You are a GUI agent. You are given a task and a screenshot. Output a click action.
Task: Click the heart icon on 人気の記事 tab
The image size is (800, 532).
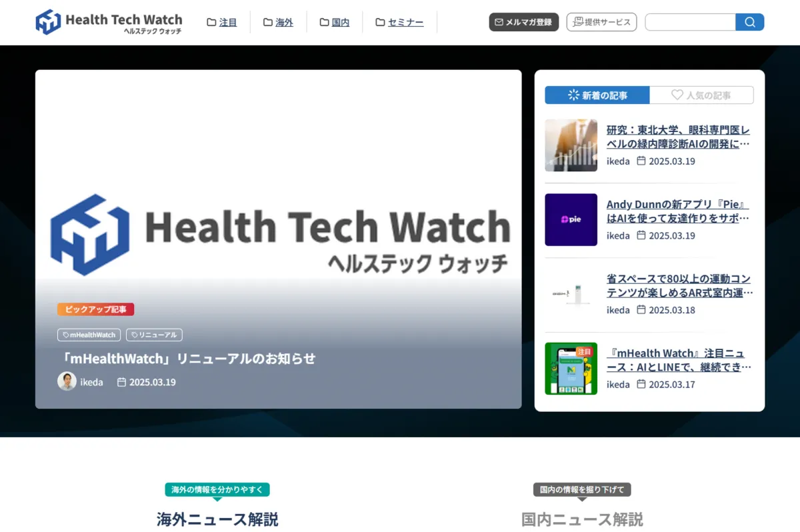pos(677,95)
